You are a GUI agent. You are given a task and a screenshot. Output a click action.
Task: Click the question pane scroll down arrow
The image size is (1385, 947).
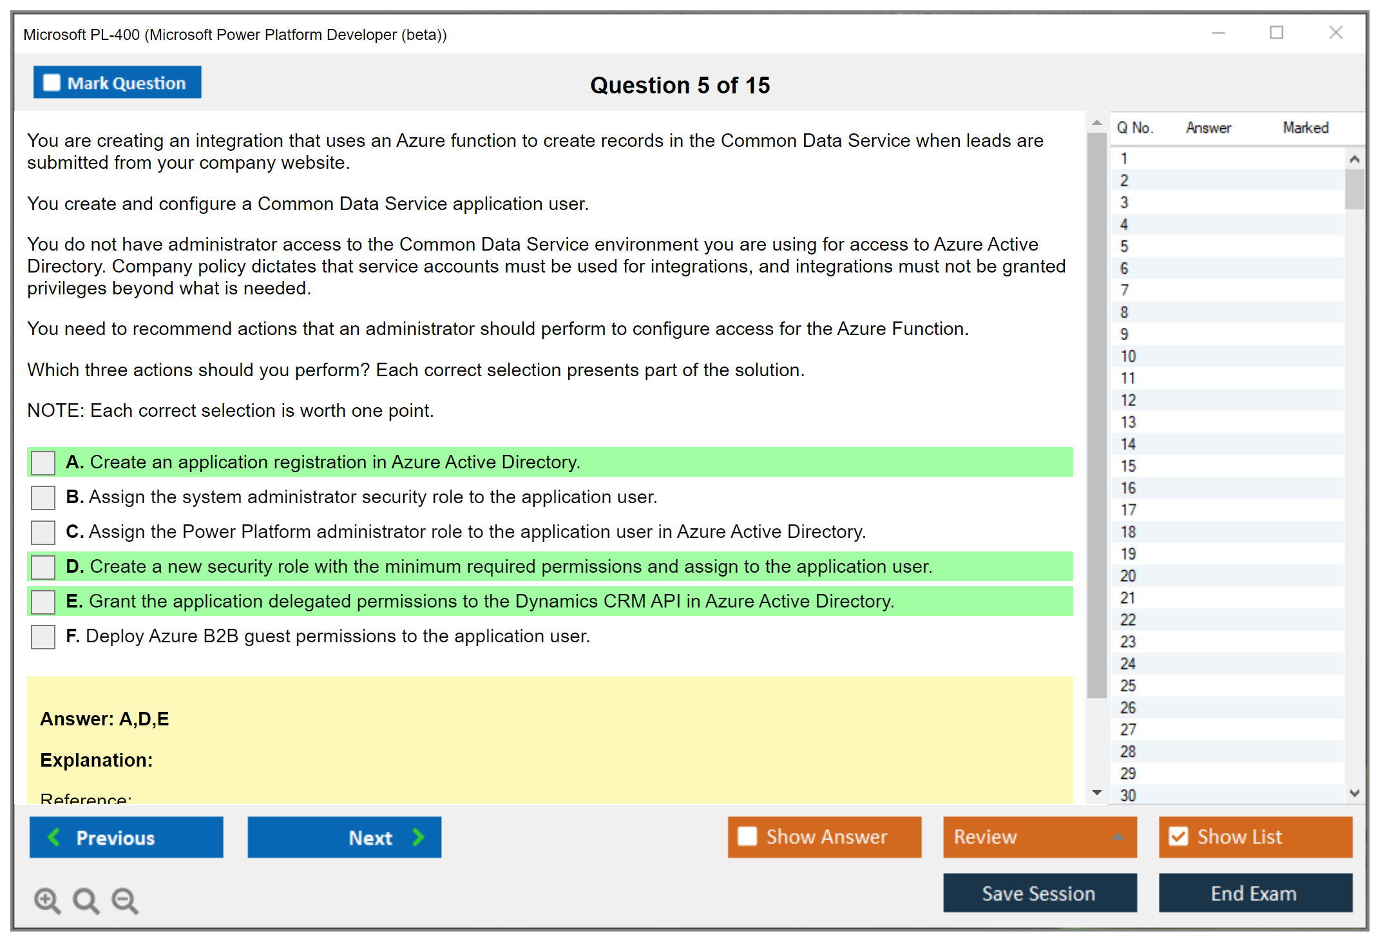1097,792
